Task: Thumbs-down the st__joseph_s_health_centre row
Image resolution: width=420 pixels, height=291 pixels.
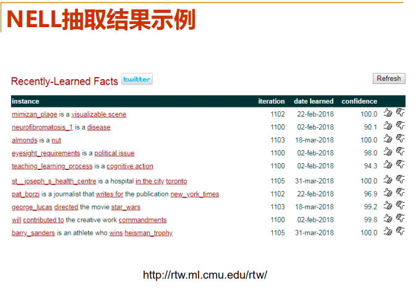Action: (400, 180)
